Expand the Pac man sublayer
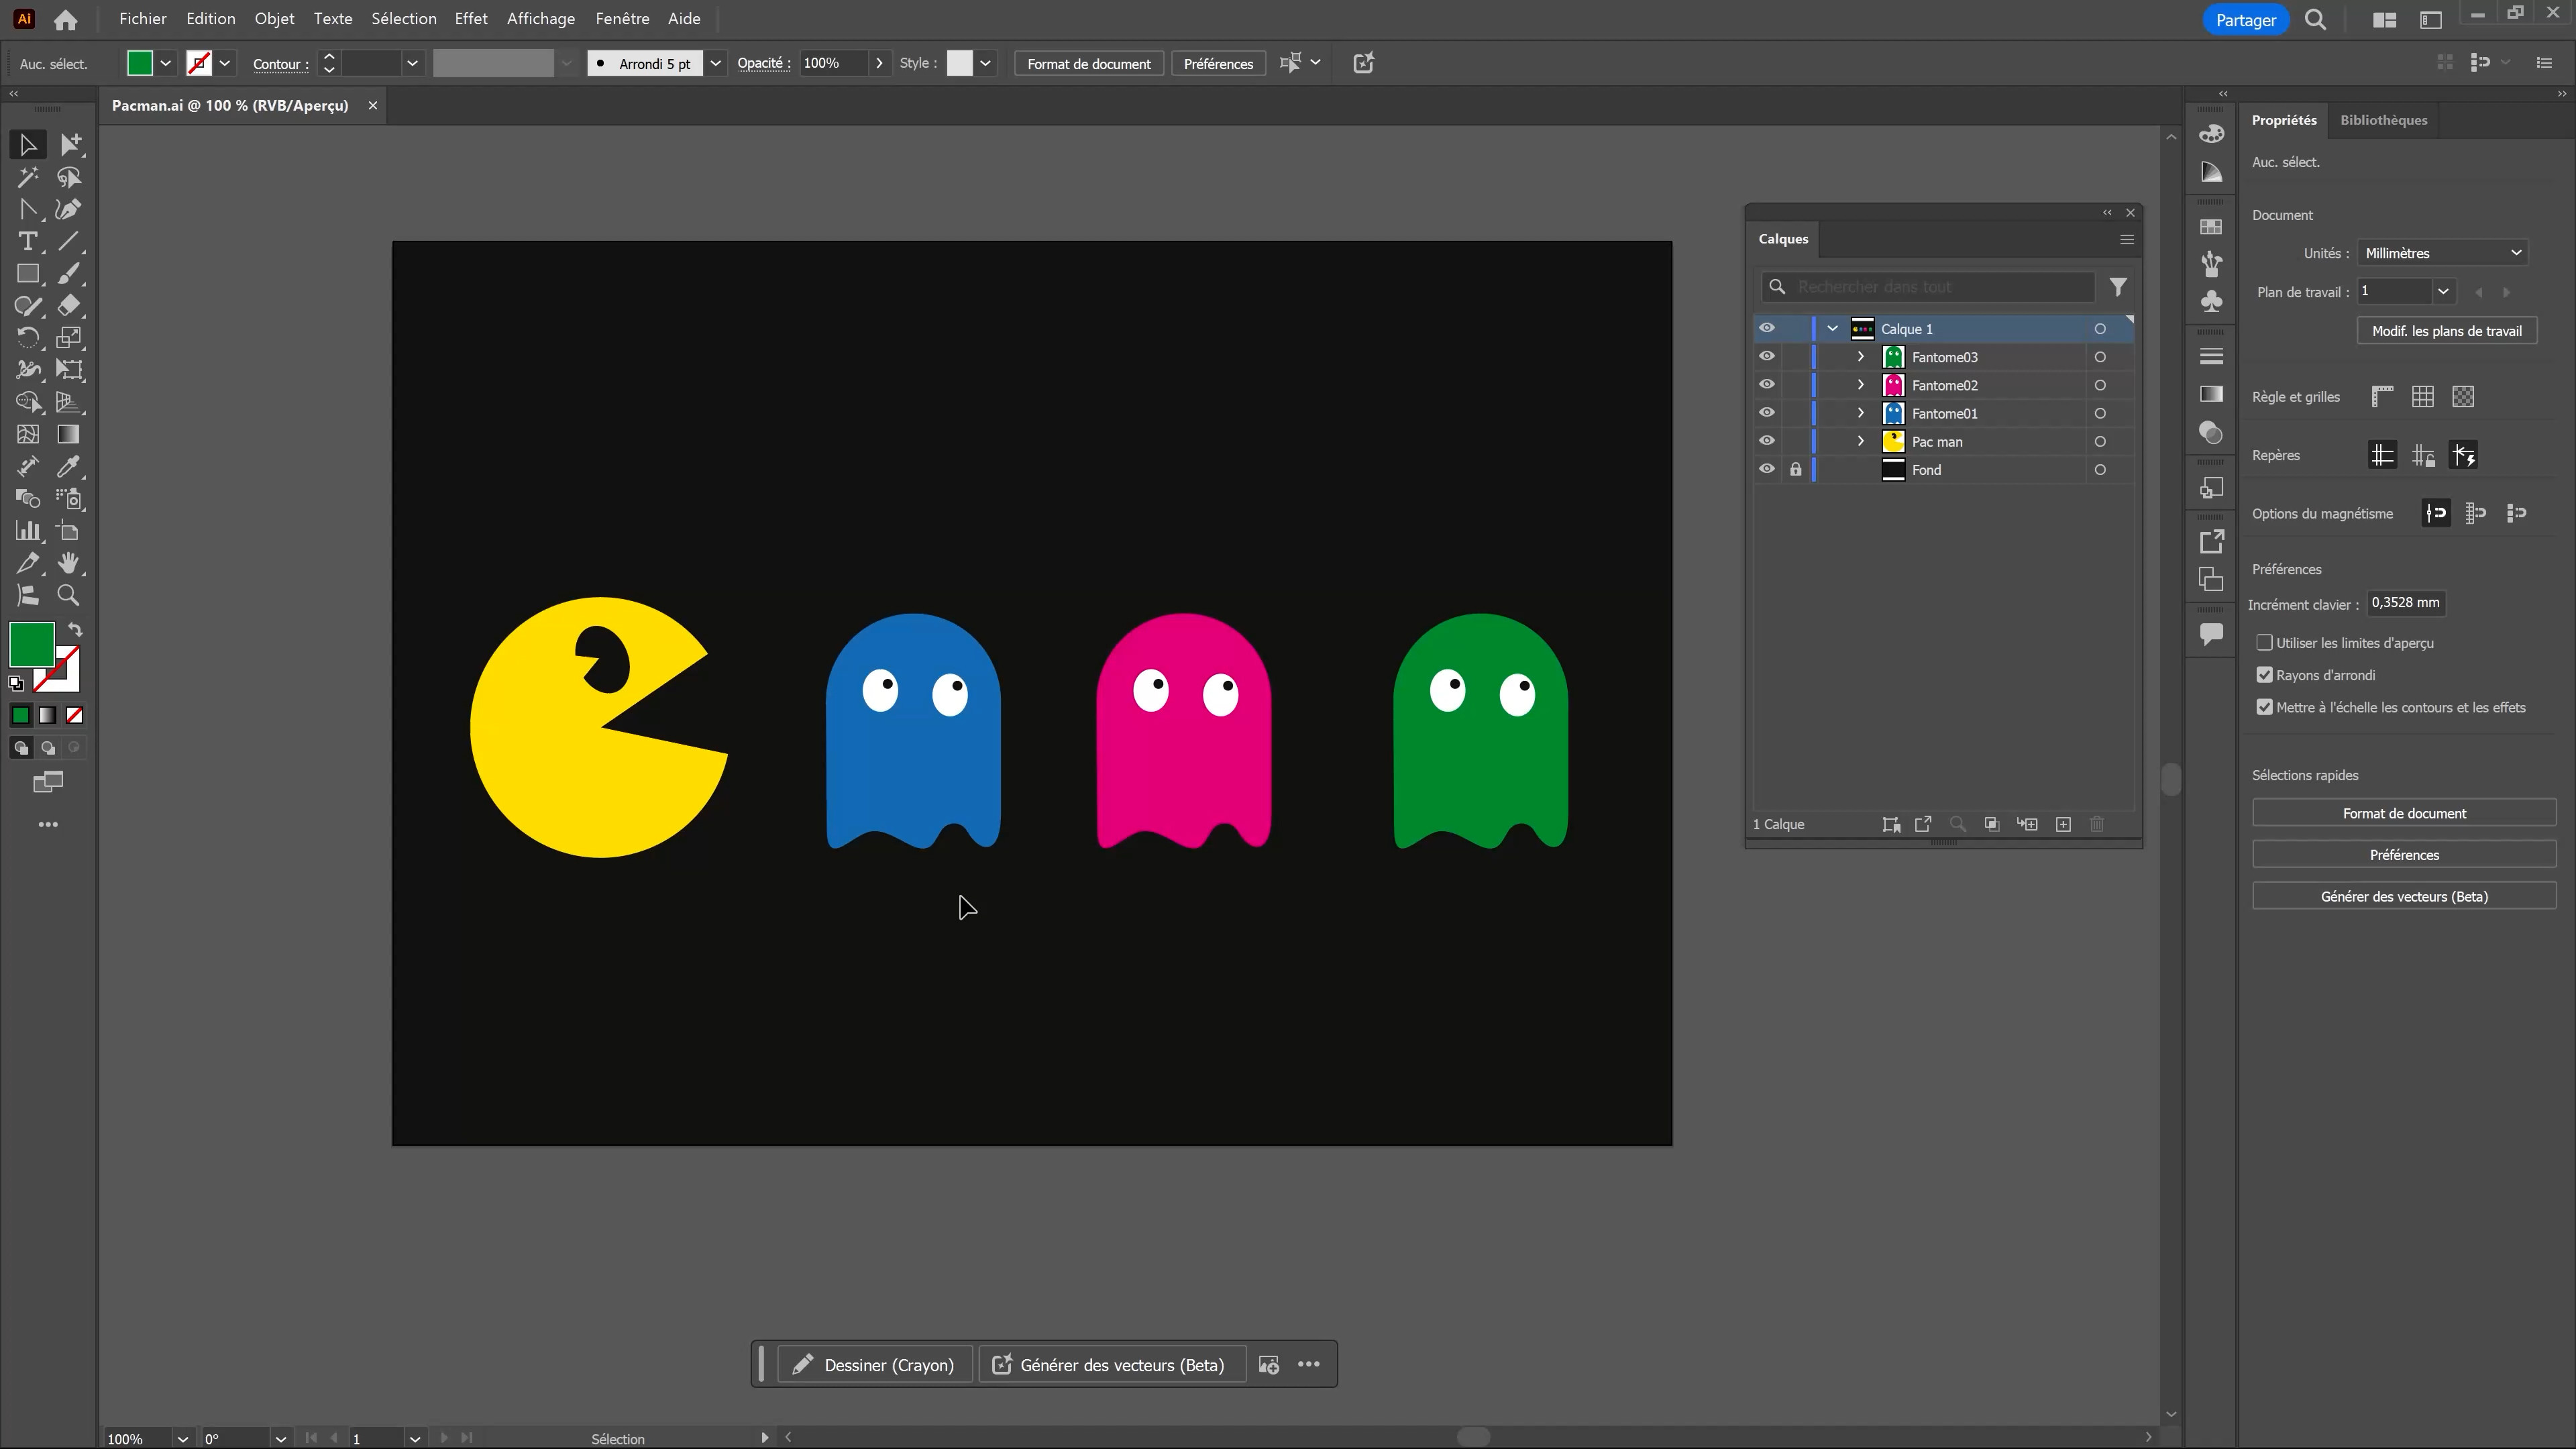2576x1449 pixels. click(x=1860, y=440)
